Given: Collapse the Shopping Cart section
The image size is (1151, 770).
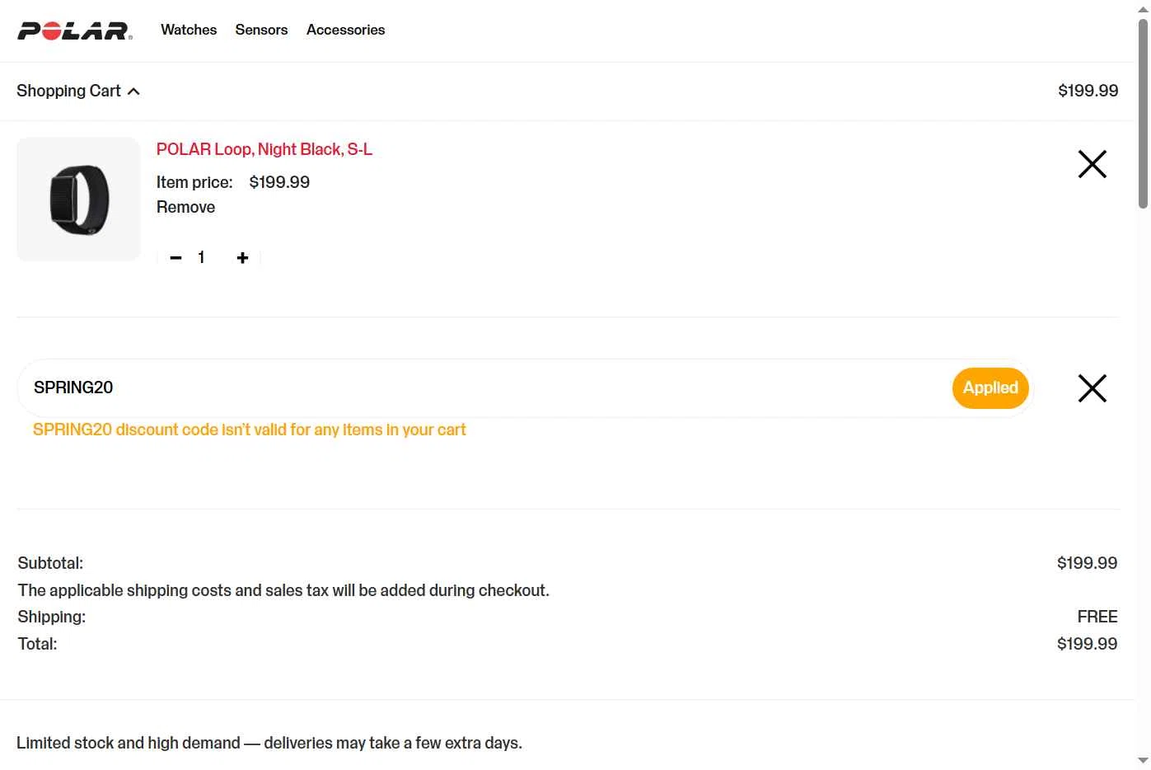Looking at the screenshot, I should coord(78,91).
